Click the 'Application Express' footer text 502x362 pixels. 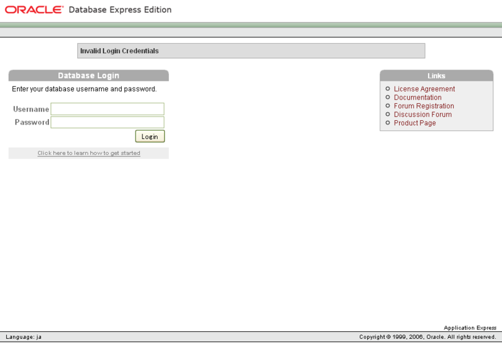[x=469, y=328]
